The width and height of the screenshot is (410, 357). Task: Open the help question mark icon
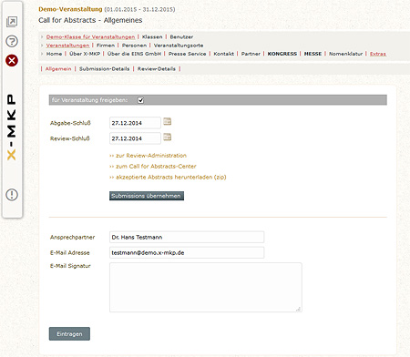pos(12,41)
